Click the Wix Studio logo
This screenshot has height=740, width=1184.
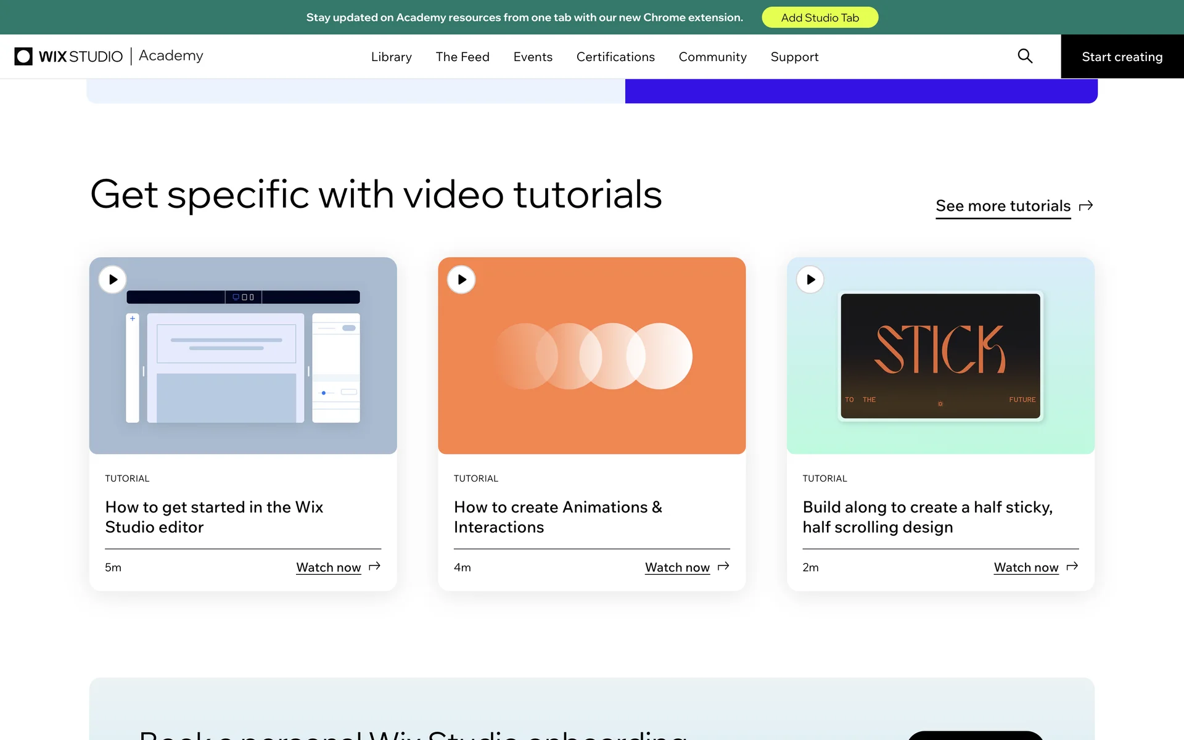68,56
